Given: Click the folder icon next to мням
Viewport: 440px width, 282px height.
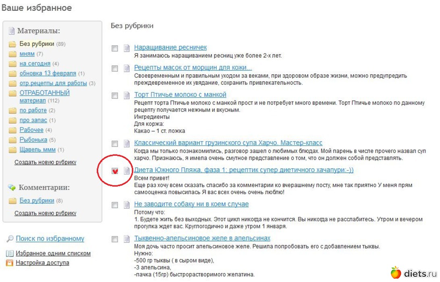Looking at the screenshot, I should pyautogui.click(x=12, y=54).
